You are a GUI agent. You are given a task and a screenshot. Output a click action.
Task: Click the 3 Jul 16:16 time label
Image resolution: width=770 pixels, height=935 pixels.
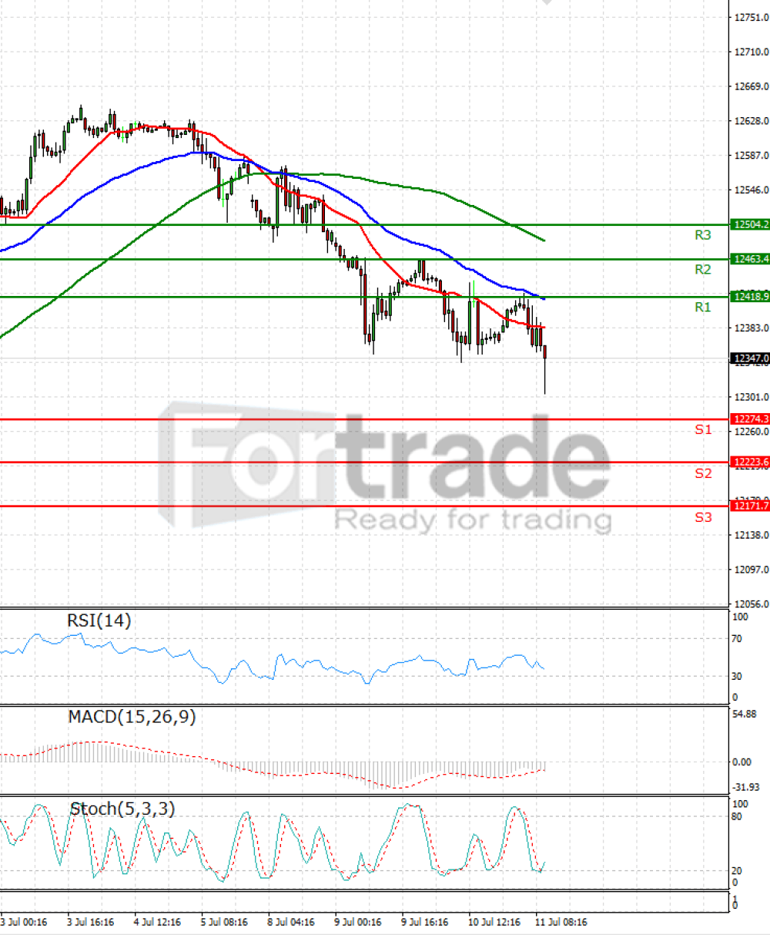point(91,922)
